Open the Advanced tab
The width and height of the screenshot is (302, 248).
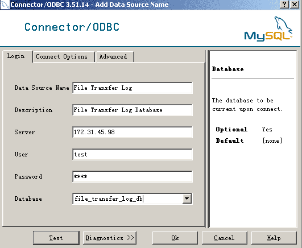coord(113,57)
